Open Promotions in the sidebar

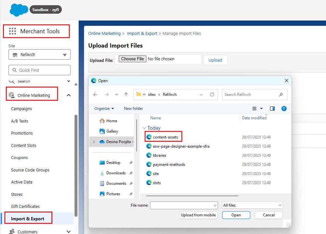tap(22, 133)
